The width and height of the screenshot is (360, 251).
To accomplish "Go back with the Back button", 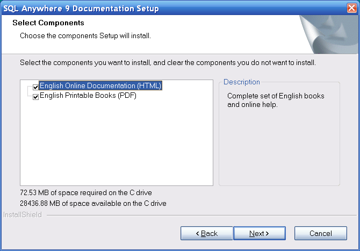I will (x=206, y=233).
